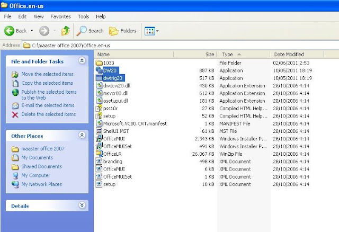Select the 491 KB OfficeMUISet installer icon
339x232 pixels.
point(99,146)
